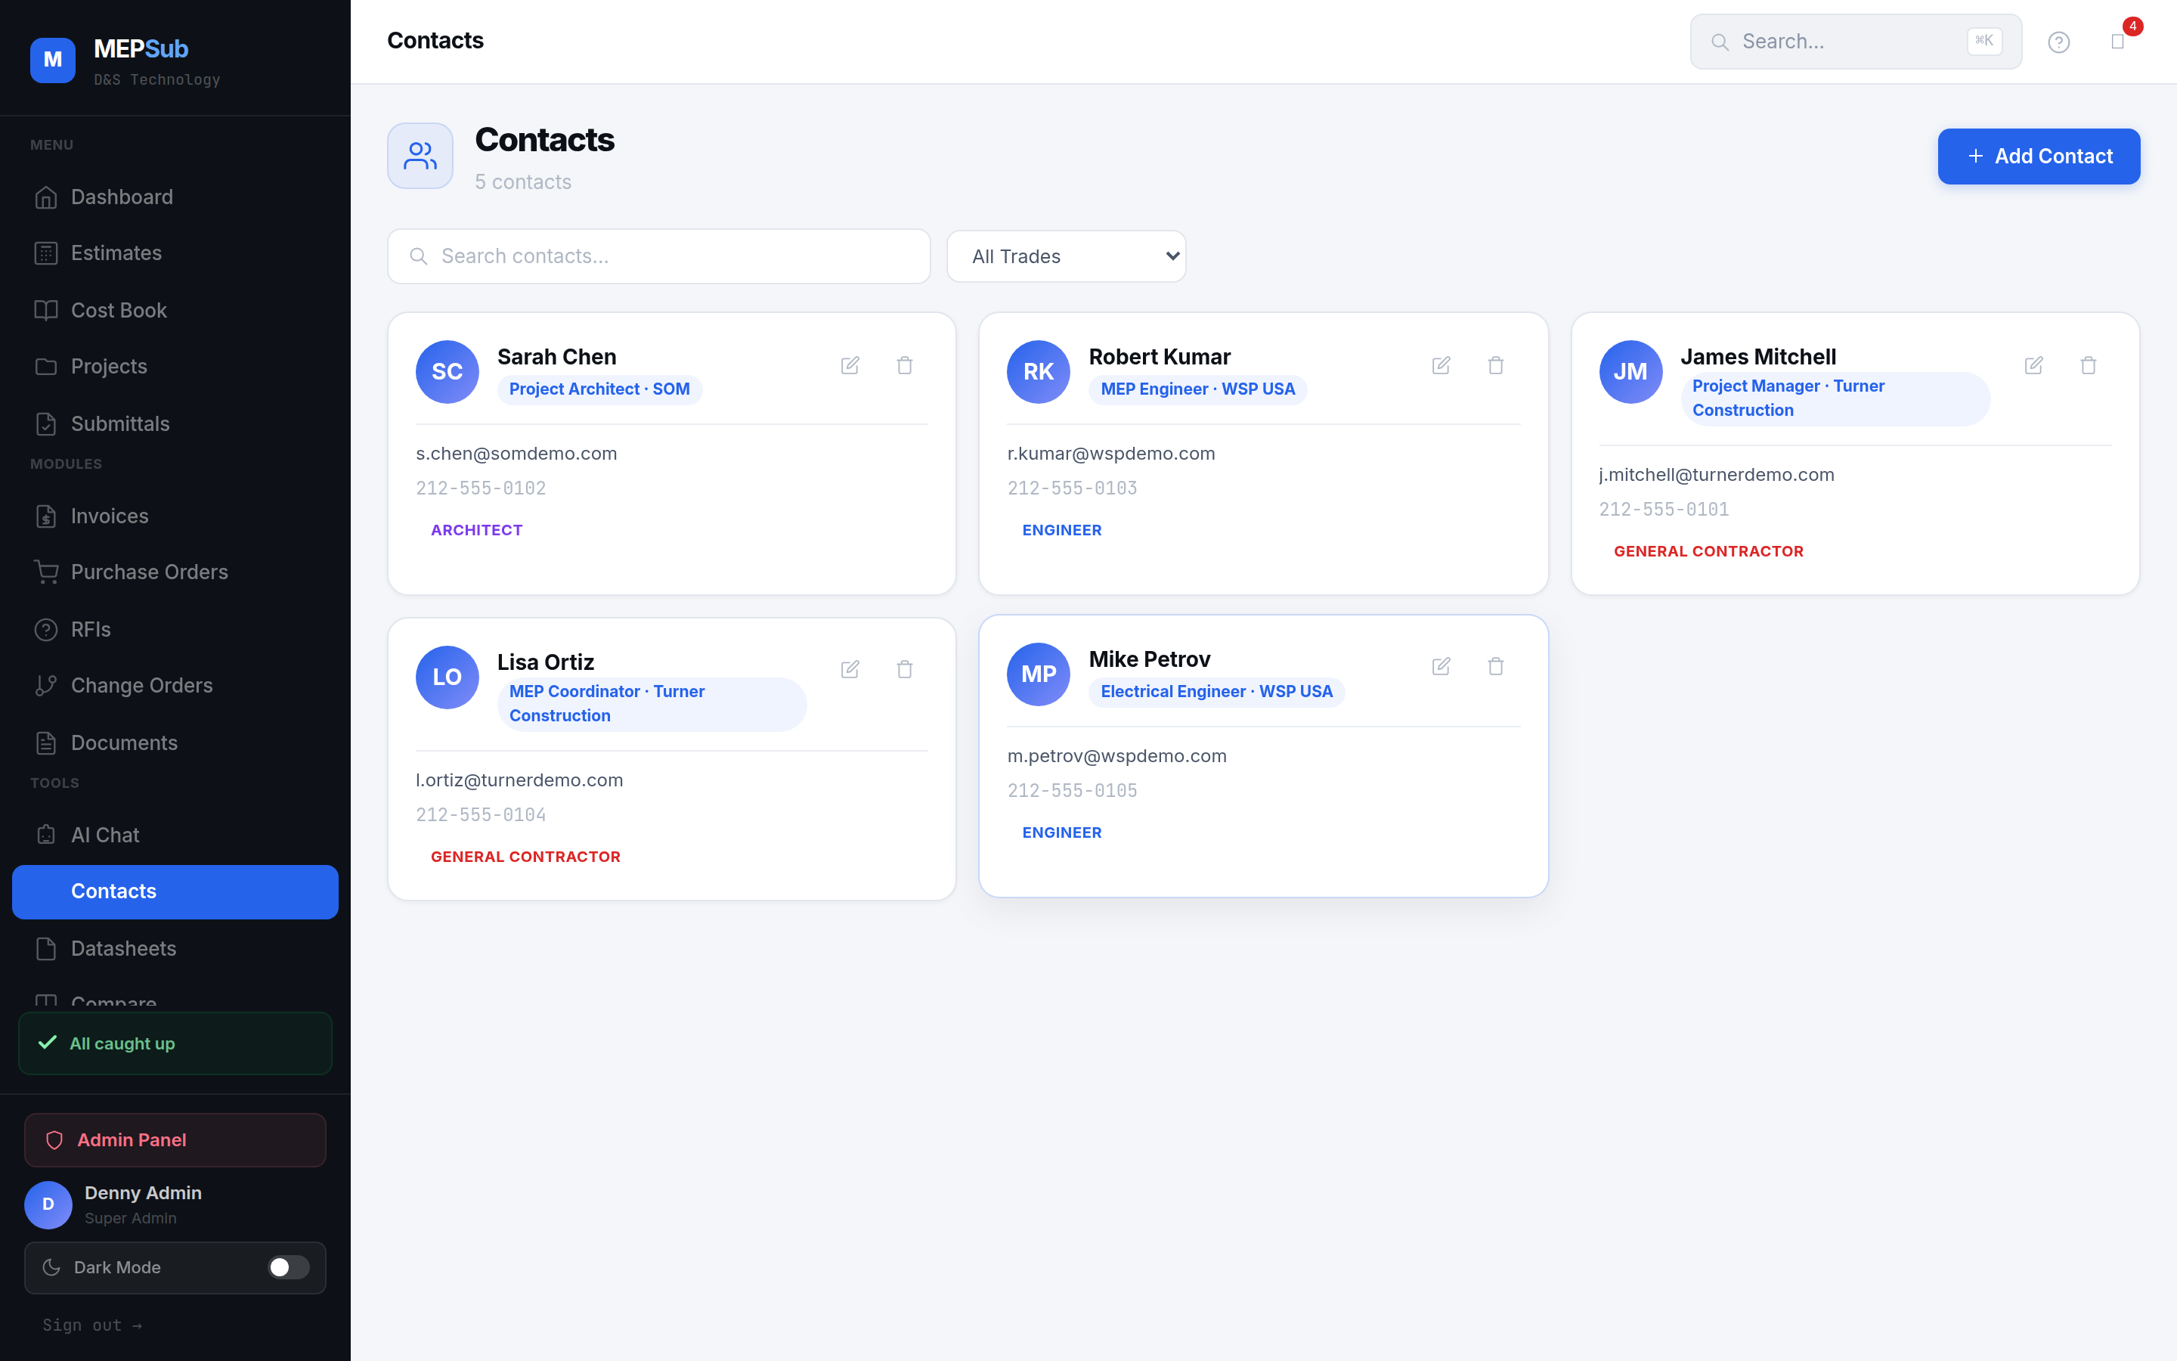The height and width of the screenshot is (1361, 2177).
Task: Click the Sign out link
Action: 93,1324
